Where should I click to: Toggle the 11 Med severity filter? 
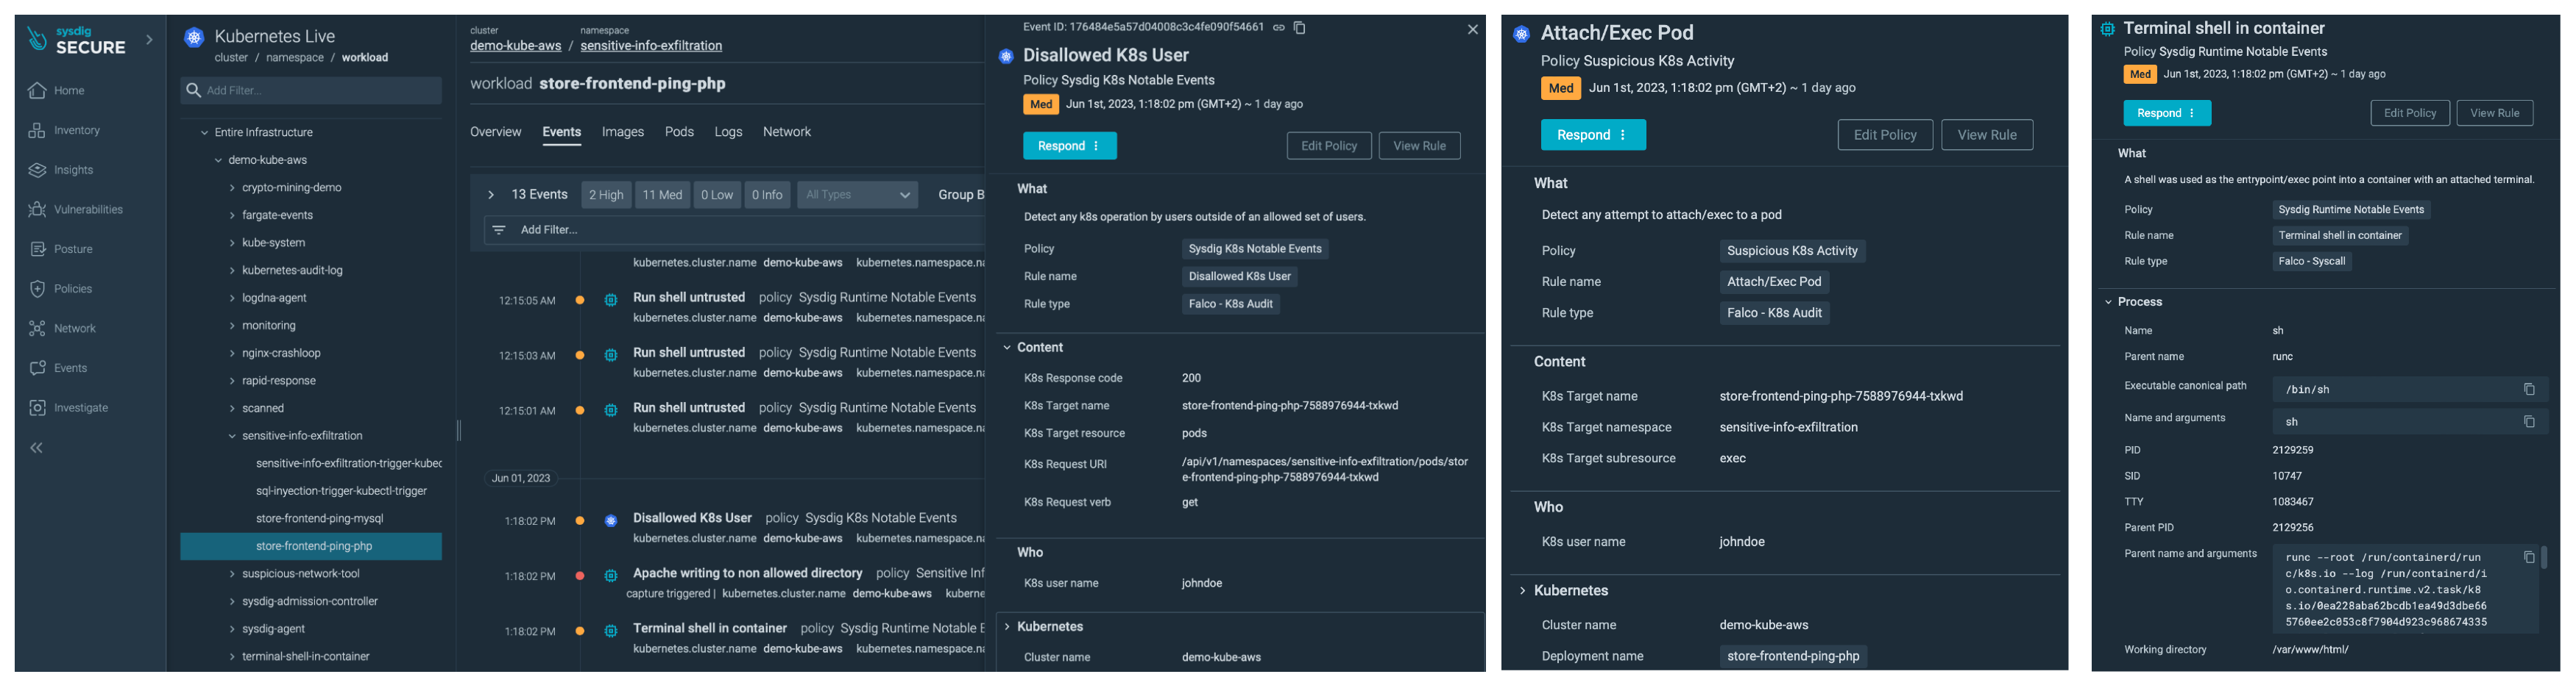[x=662, y=196]
